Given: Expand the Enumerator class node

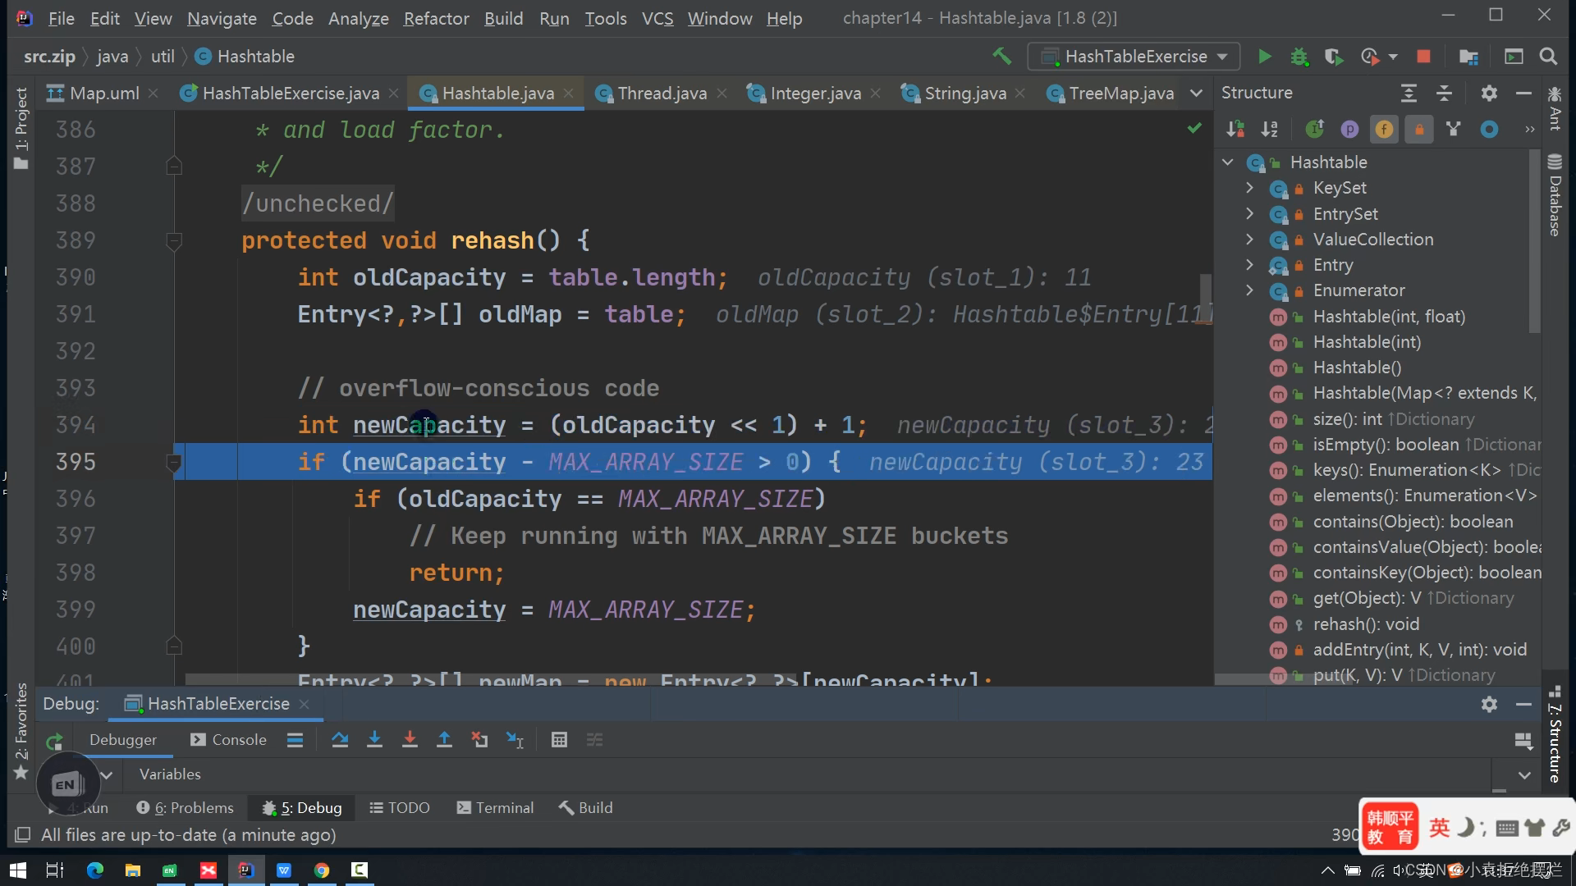Looking at the screenshot, I should point(1249,290).
